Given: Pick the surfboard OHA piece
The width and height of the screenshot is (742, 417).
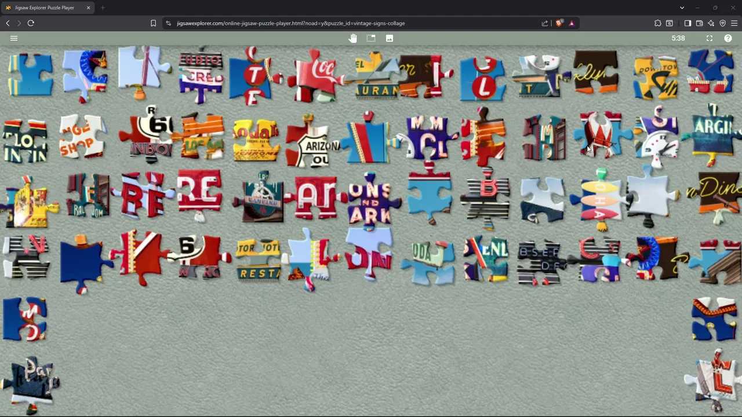Looking at the screenshot, I should (x=601, y=199).
